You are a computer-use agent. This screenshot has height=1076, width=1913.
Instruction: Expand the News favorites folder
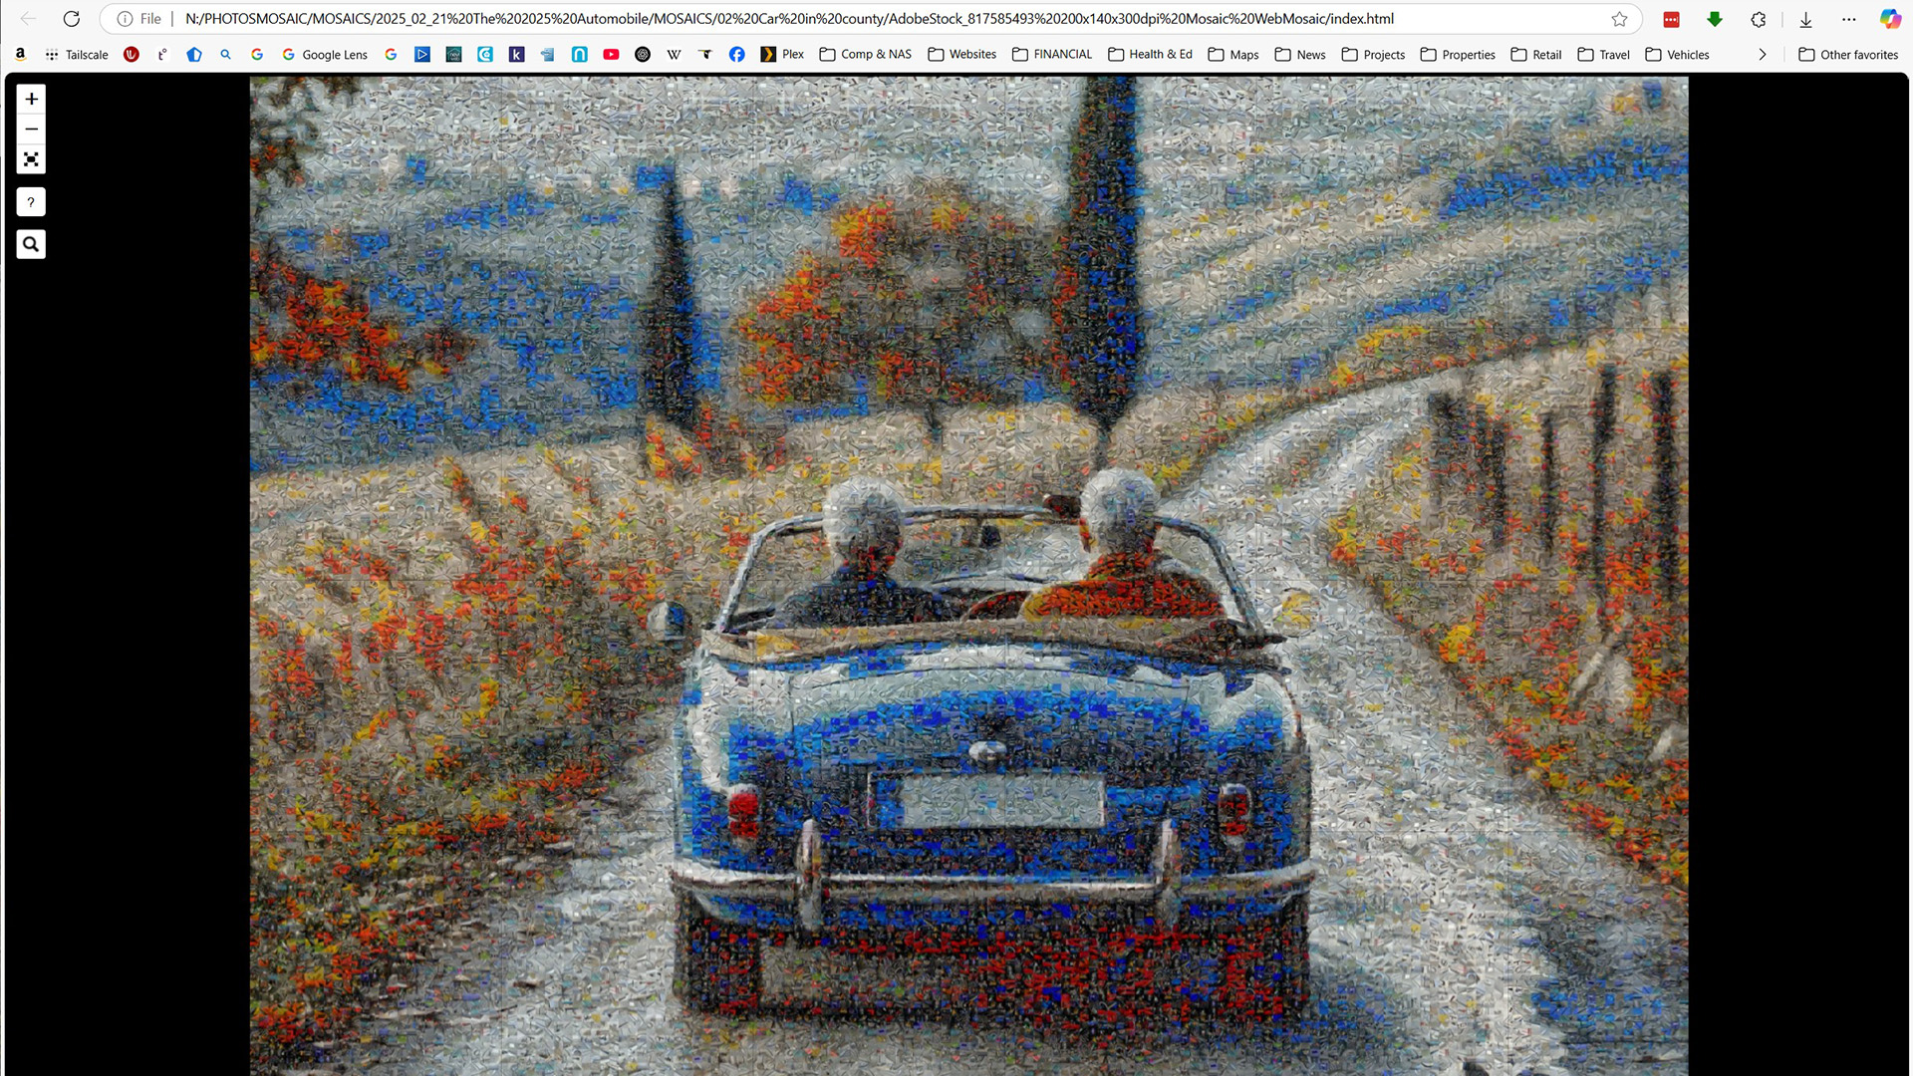[1300, 54]
